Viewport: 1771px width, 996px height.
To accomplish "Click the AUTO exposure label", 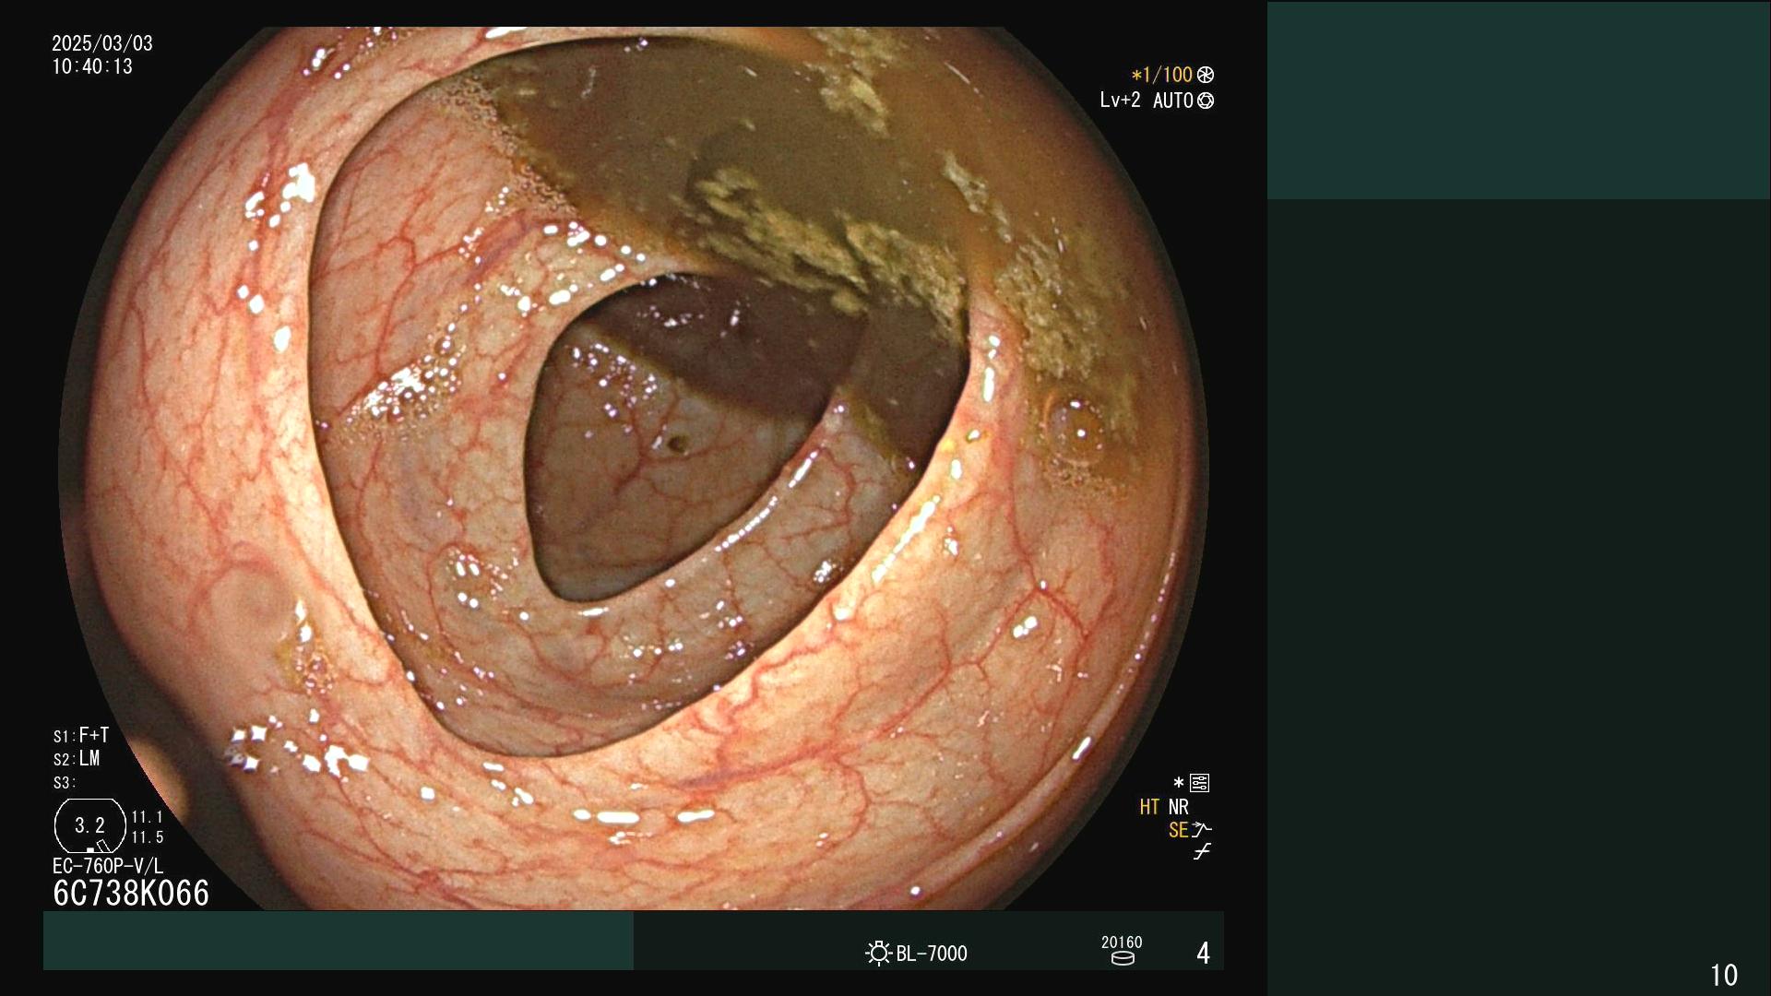I will click(x=1173, y=101).
